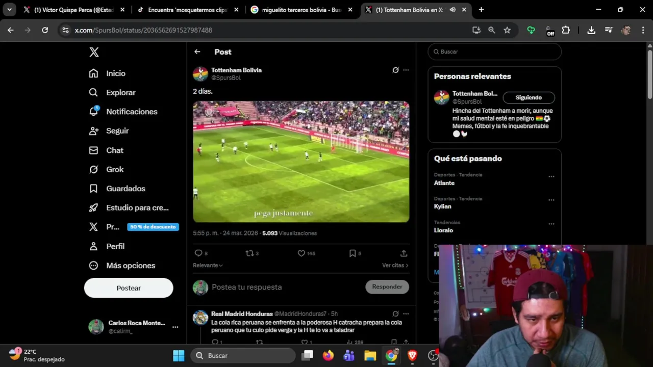Open Firefox from the taskbar
Viewport: 653px width, 367px height.
click(328, 356)
